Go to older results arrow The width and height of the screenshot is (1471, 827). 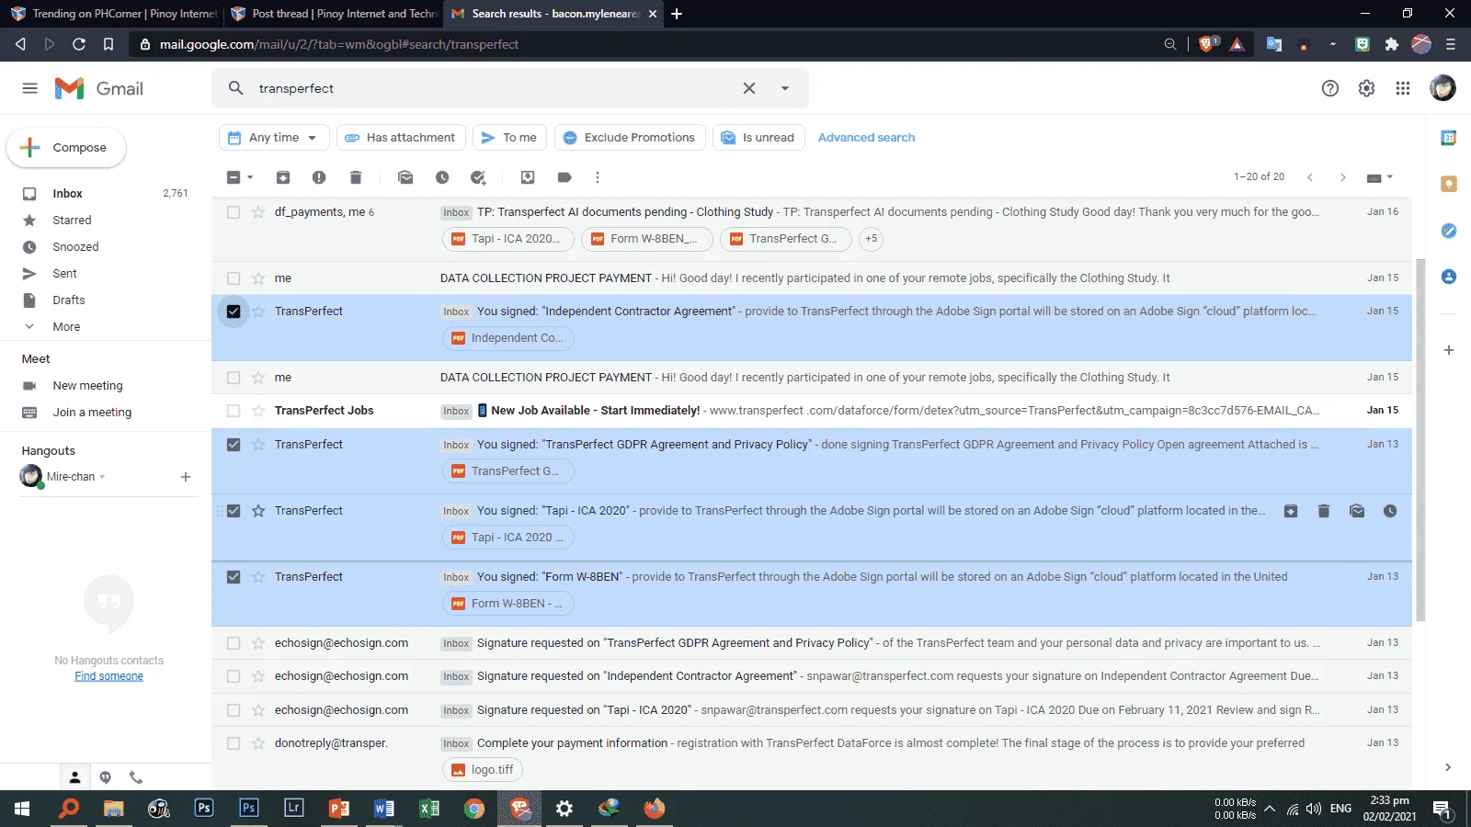(x=1343, y=177)
